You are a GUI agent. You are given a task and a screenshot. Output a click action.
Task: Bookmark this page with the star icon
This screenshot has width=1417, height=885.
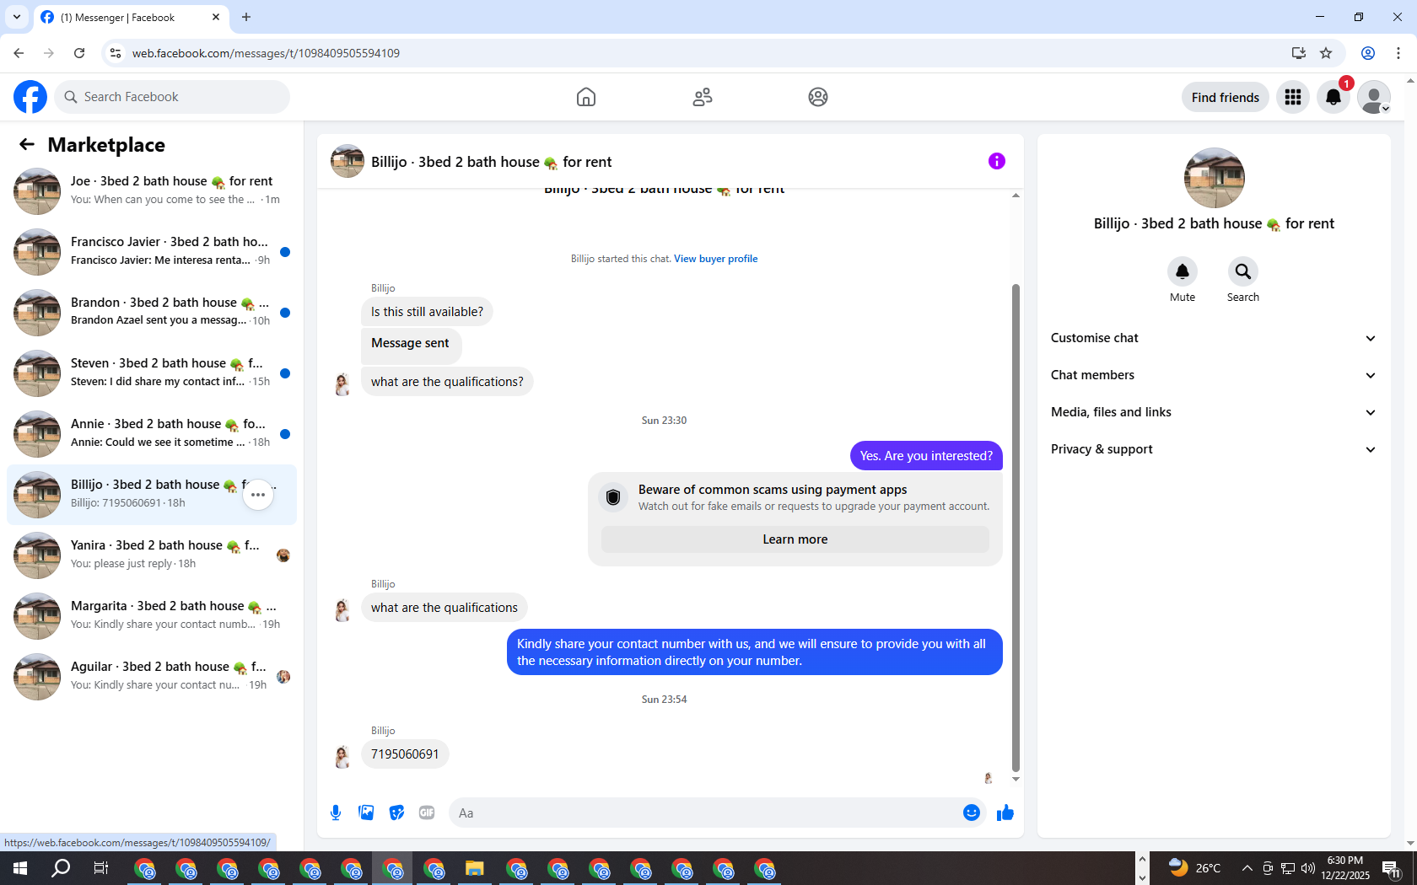1326,53
